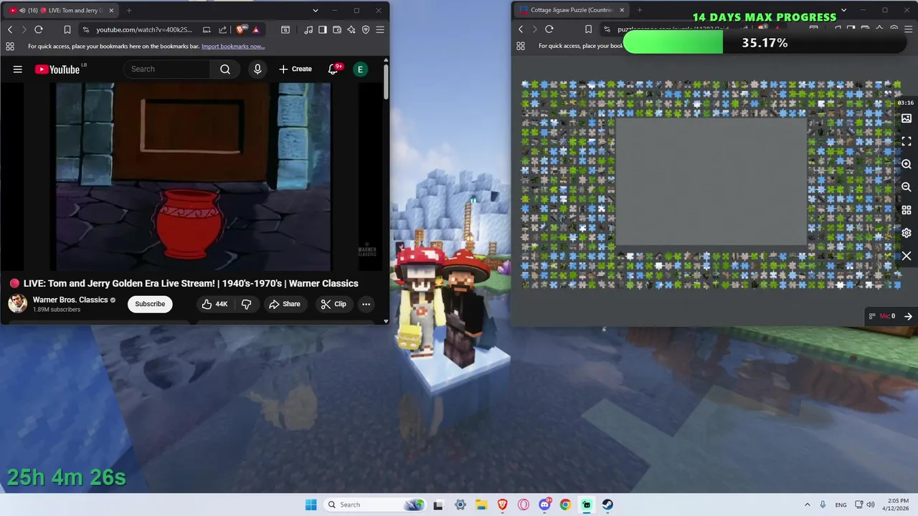The image size is (918, 516).
Task: Open File Explorer from the taskbar
Action: [481, 505]
